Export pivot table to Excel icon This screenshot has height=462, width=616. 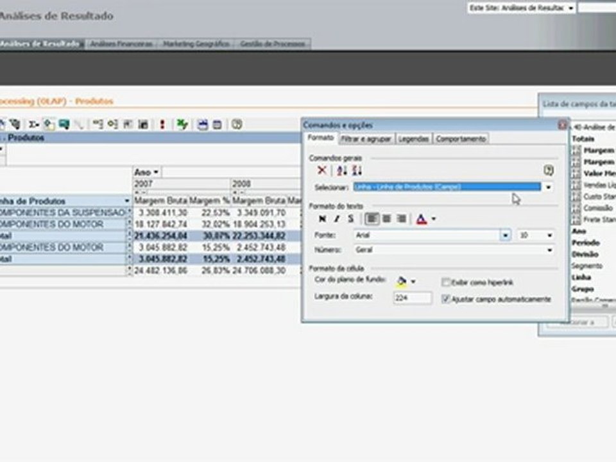tap(182, 124)
